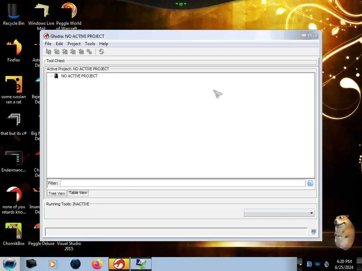Open the console monitor icon at Ghidra's bottom right

click(314, 232)
